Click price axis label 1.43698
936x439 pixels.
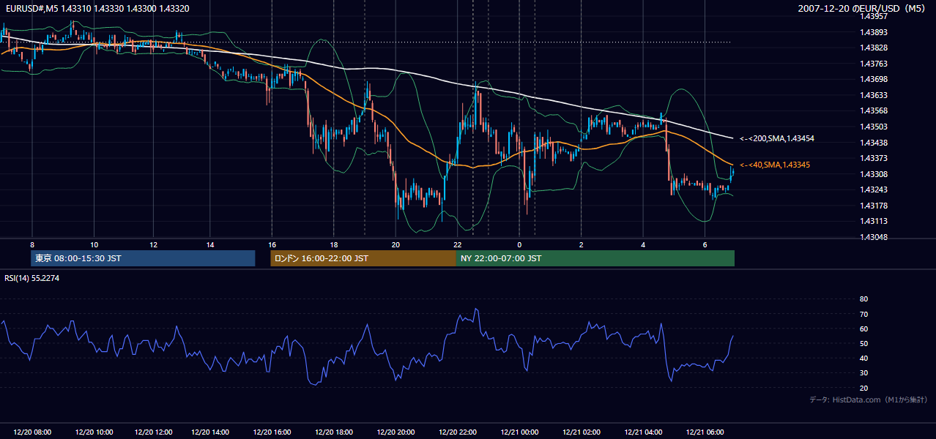point(873,79)
